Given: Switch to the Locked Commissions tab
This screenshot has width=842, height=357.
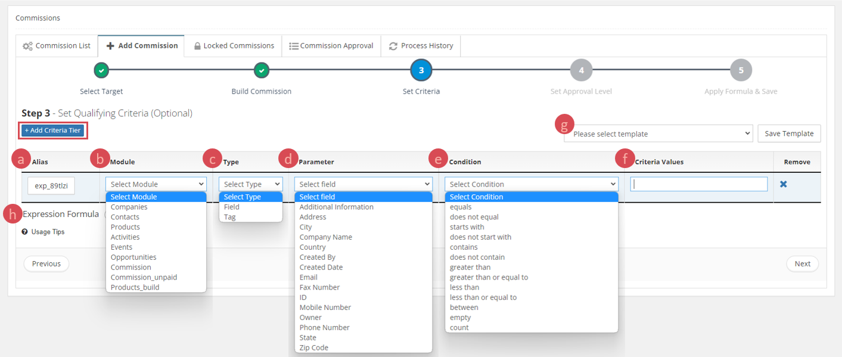Looking at the screenshot, I should [234, 46].
